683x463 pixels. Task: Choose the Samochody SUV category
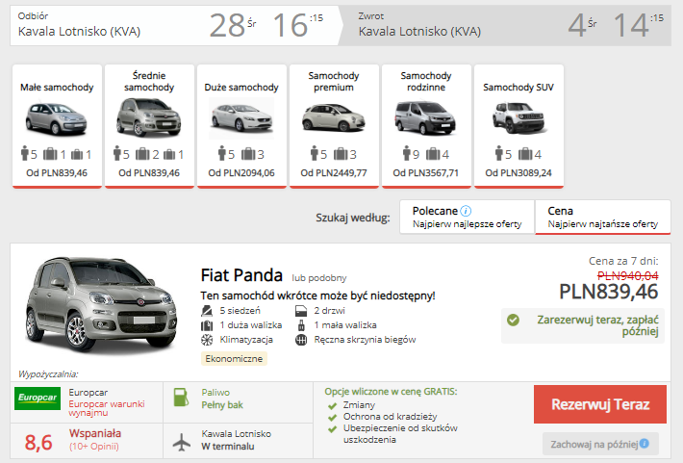coord(519,125)
